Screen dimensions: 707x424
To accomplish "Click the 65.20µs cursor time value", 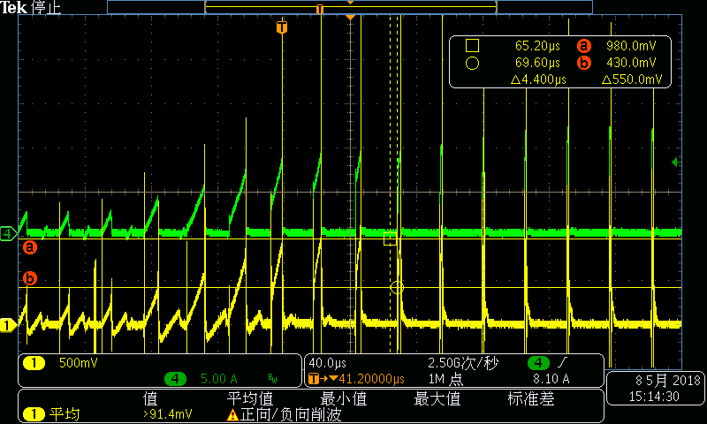I will pos(537,46).
